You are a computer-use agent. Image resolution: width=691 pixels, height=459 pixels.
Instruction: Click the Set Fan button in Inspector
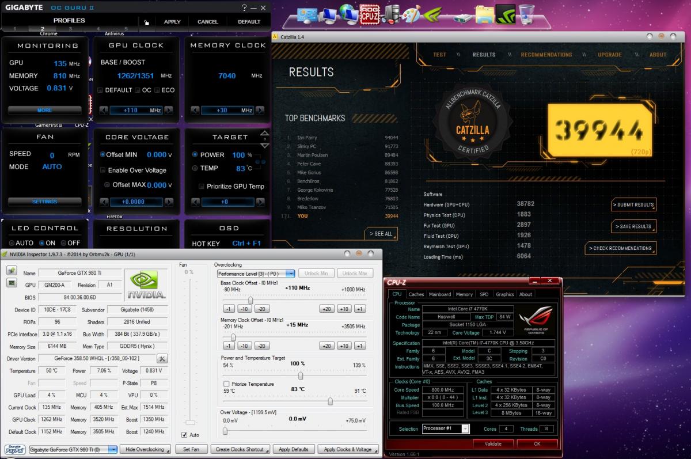[x=191, y=449]
